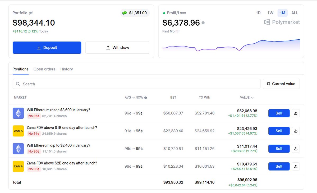Click the positions Search field
Image resolution: width=317 pixels, height=193 pixels.
pyautogui.click(x=136, y=84)
